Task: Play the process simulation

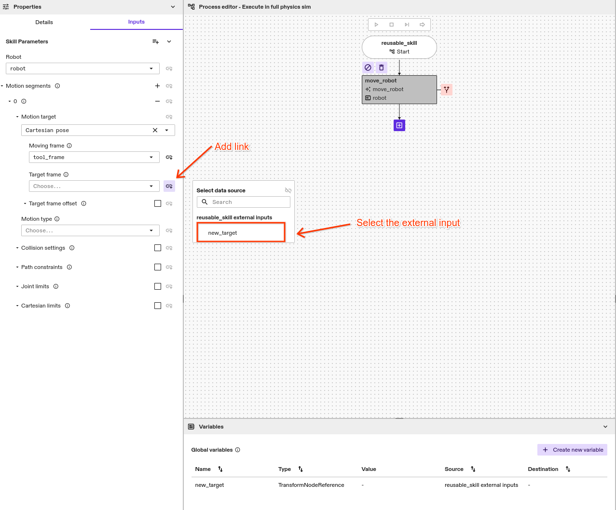Action: (x=376, y=24)
